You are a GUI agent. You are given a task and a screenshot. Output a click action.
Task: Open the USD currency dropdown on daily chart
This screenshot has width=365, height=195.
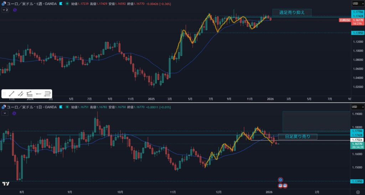358,107
